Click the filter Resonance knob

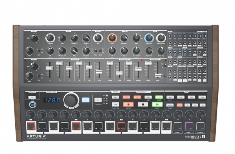coord(124,38)
